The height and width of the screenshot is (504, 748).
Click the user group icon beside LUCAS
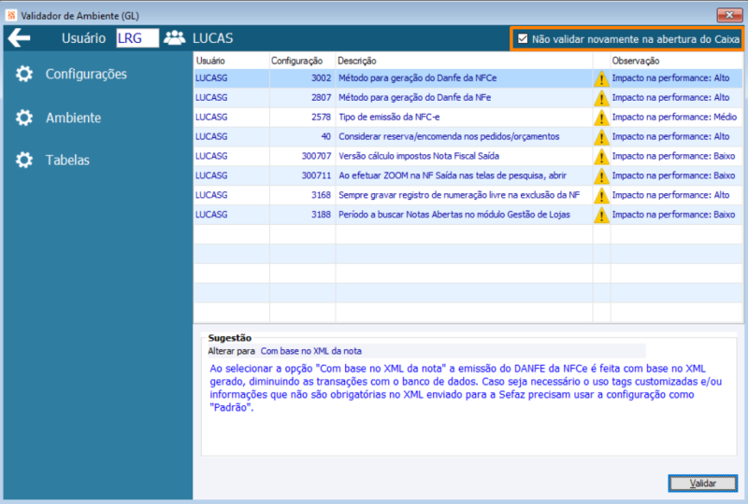point(175,38)
